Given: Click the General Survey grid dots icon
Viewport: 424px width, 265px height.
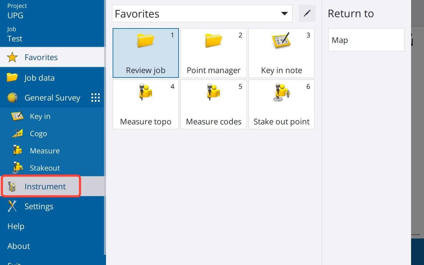Looking at the screenshot, I should point(95,98).
